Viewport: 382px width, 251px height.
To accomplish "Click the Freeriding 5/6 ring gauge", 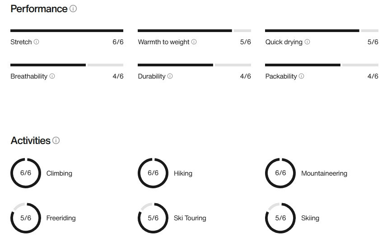I will [26, 218].
